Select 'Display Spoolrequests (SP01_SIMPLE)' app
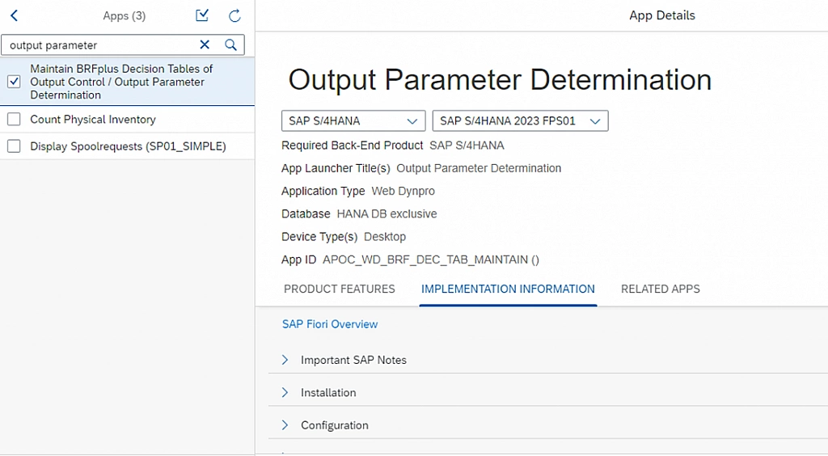 click(127, 146)
